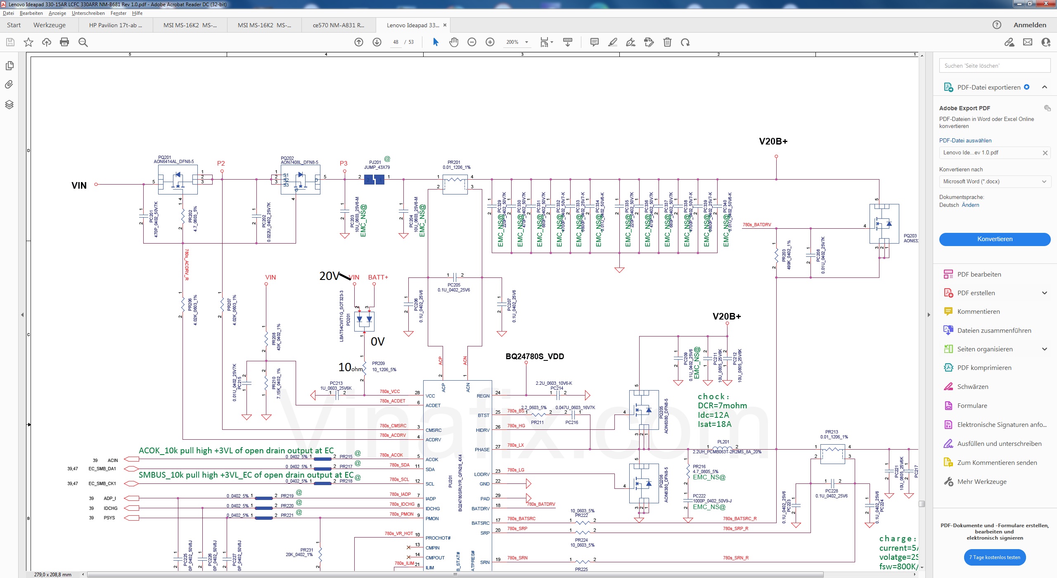Zoom out with minus icon
Viewport: 1057px width, 578px height.
(x=472, y=42)
